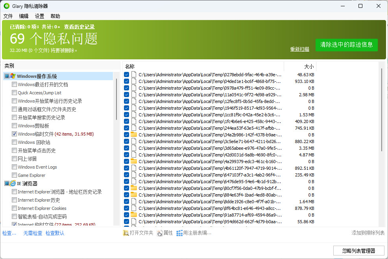The height and width of the screenshot is (259, 388).
Task: Uncheck the Windows临时文件 option
Action: click(x=14, y=134)
